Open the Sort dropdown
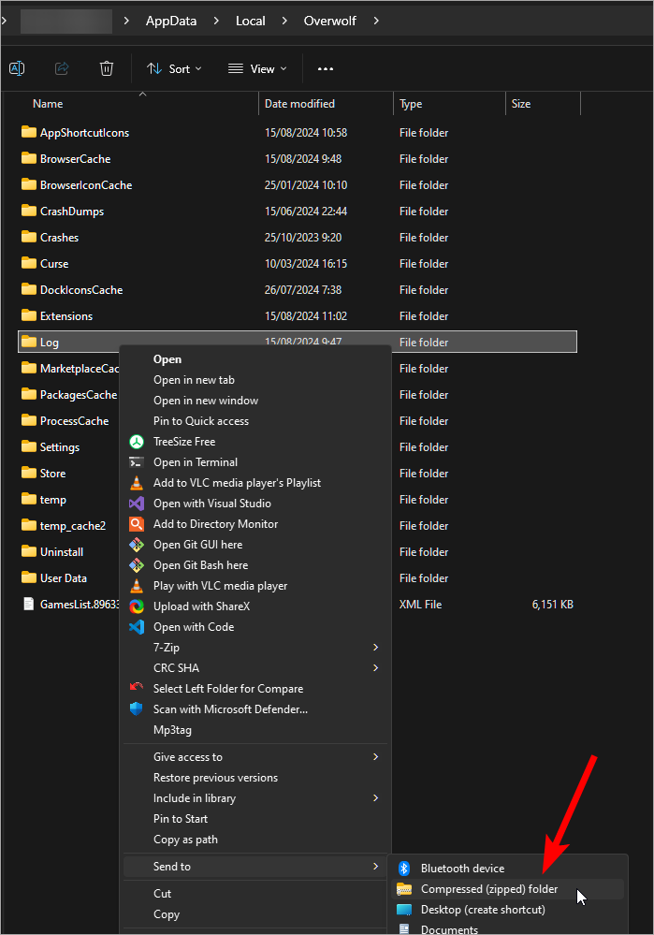The height and width of the screenshot is (935, 654). coord(174,68)
